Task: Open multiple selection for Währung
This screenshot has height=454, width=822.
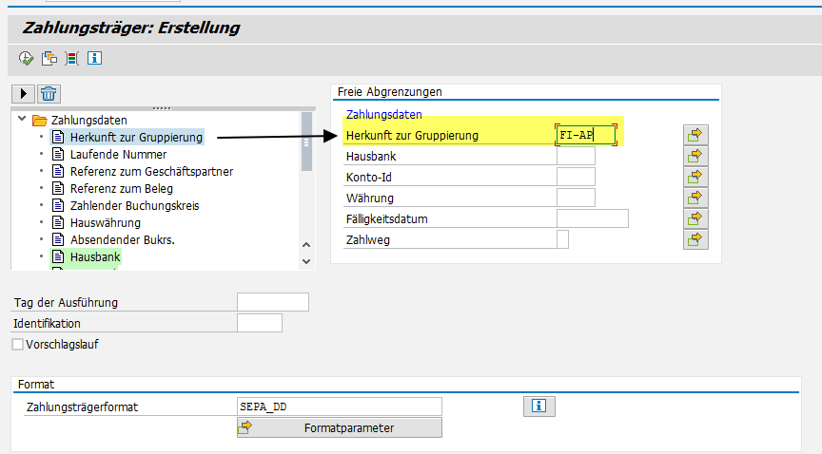Action: point(695,198)
